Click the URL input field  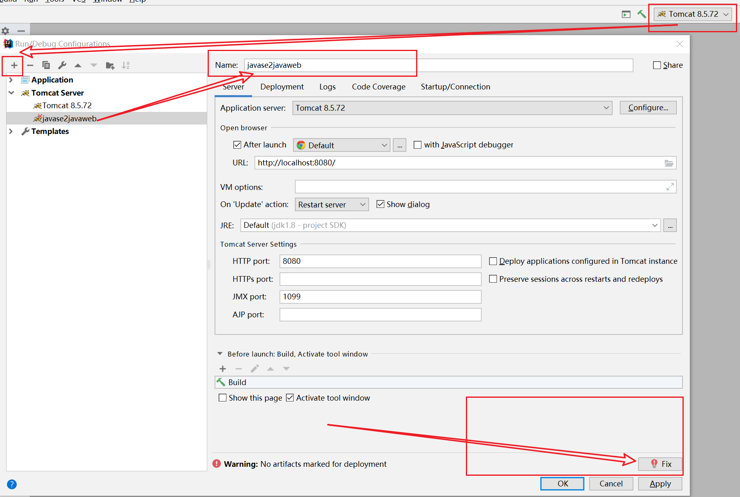(x=465, y=163)
